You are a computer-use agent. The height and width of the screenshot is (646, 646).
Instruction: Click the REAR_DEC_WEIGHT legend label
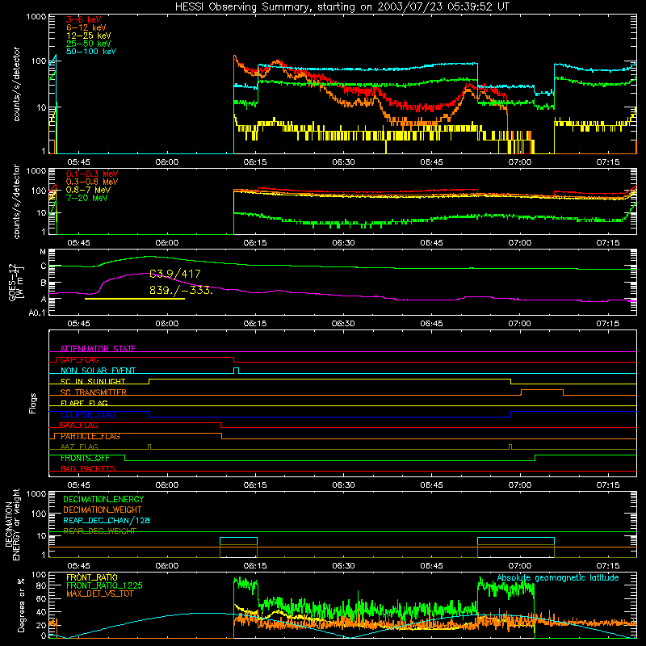click(99, 531)
